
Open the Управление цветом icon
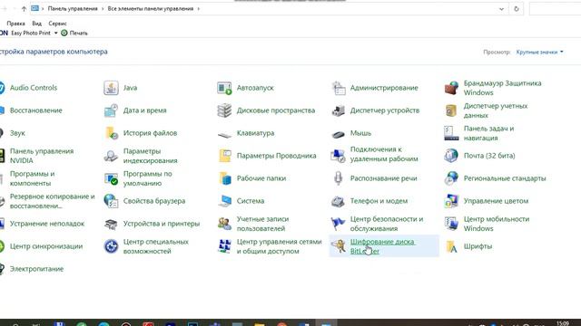click(x=451, y=201)
